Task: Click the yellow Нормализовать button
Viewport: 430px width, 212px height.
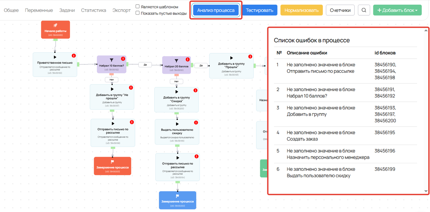Action: pos(302,10)
